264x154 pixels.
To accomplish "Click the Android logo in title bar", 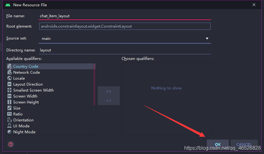I will [x=8, y=5].
